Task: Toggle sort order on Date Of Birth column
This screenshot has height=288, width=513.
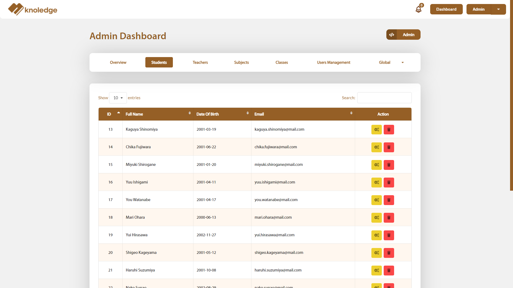Action: tap(247, 114)
